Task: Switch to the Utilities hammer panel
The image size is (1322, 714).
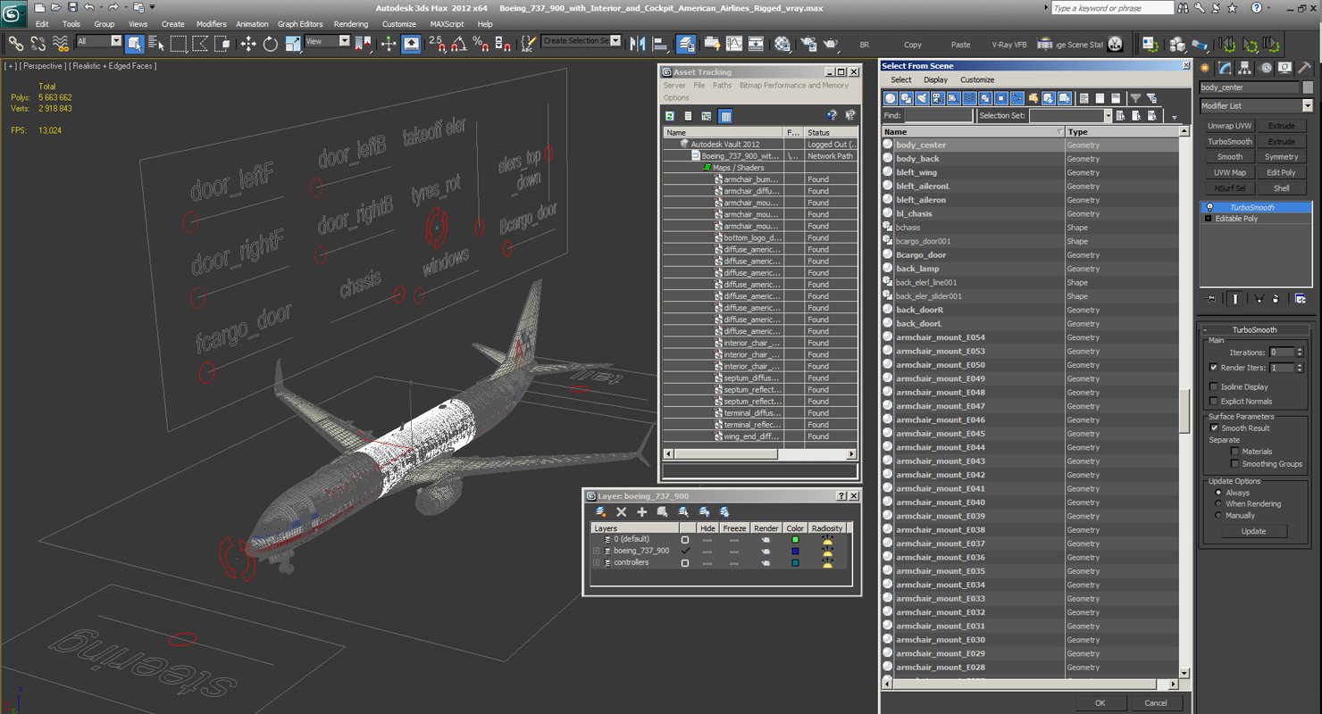Action: point(1304,68)
